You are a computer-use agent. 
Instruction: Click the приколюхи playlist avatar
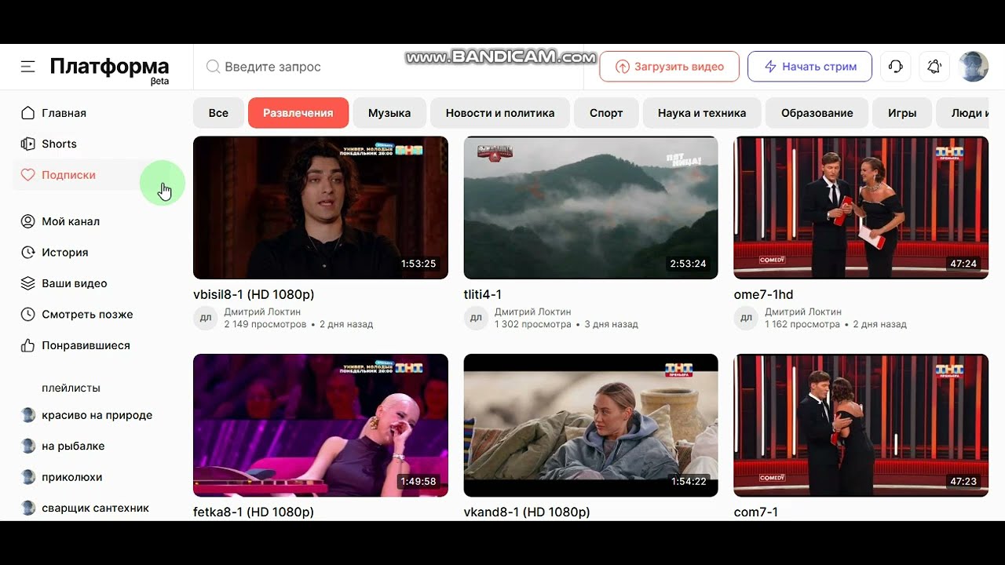pyautogui.click(x=28, y=477)
